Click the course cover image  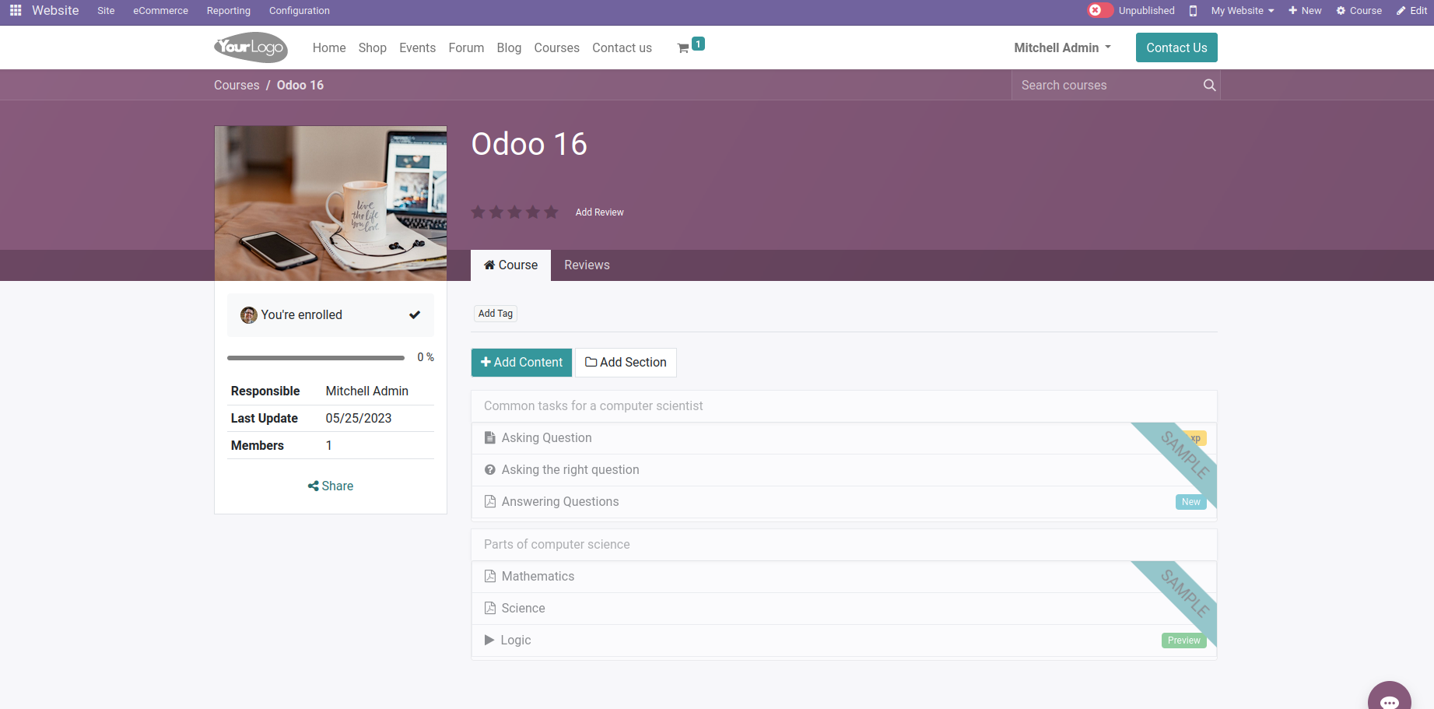pos(331,203)
